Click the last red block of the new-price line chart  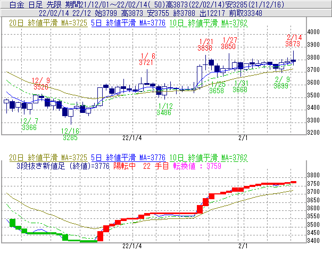(x=293, y=182)
